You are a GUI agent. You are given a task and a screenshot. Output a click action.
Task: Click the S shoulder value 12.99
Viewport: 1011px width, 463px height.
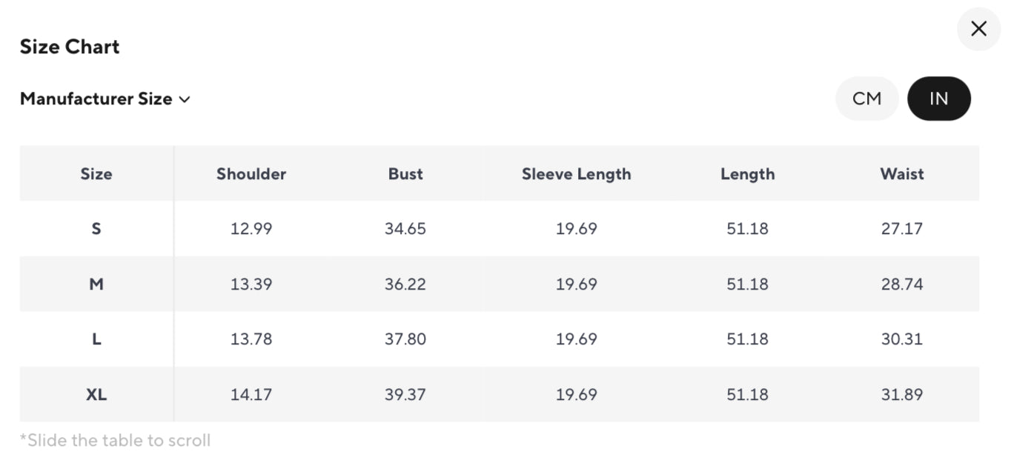pyautogui.click(x=251, y=229)
